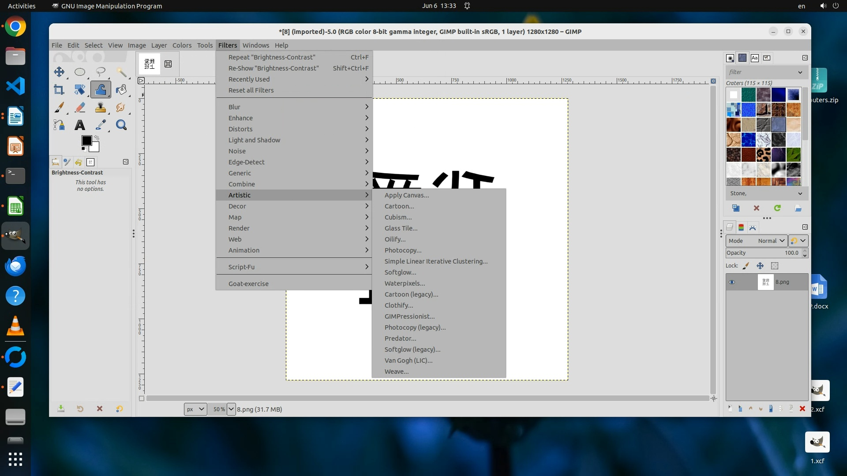The height and width of the screenshot is (476, 847).
Task: Click Repeat Brightness-Contrast entry
Action: (272, 57)
